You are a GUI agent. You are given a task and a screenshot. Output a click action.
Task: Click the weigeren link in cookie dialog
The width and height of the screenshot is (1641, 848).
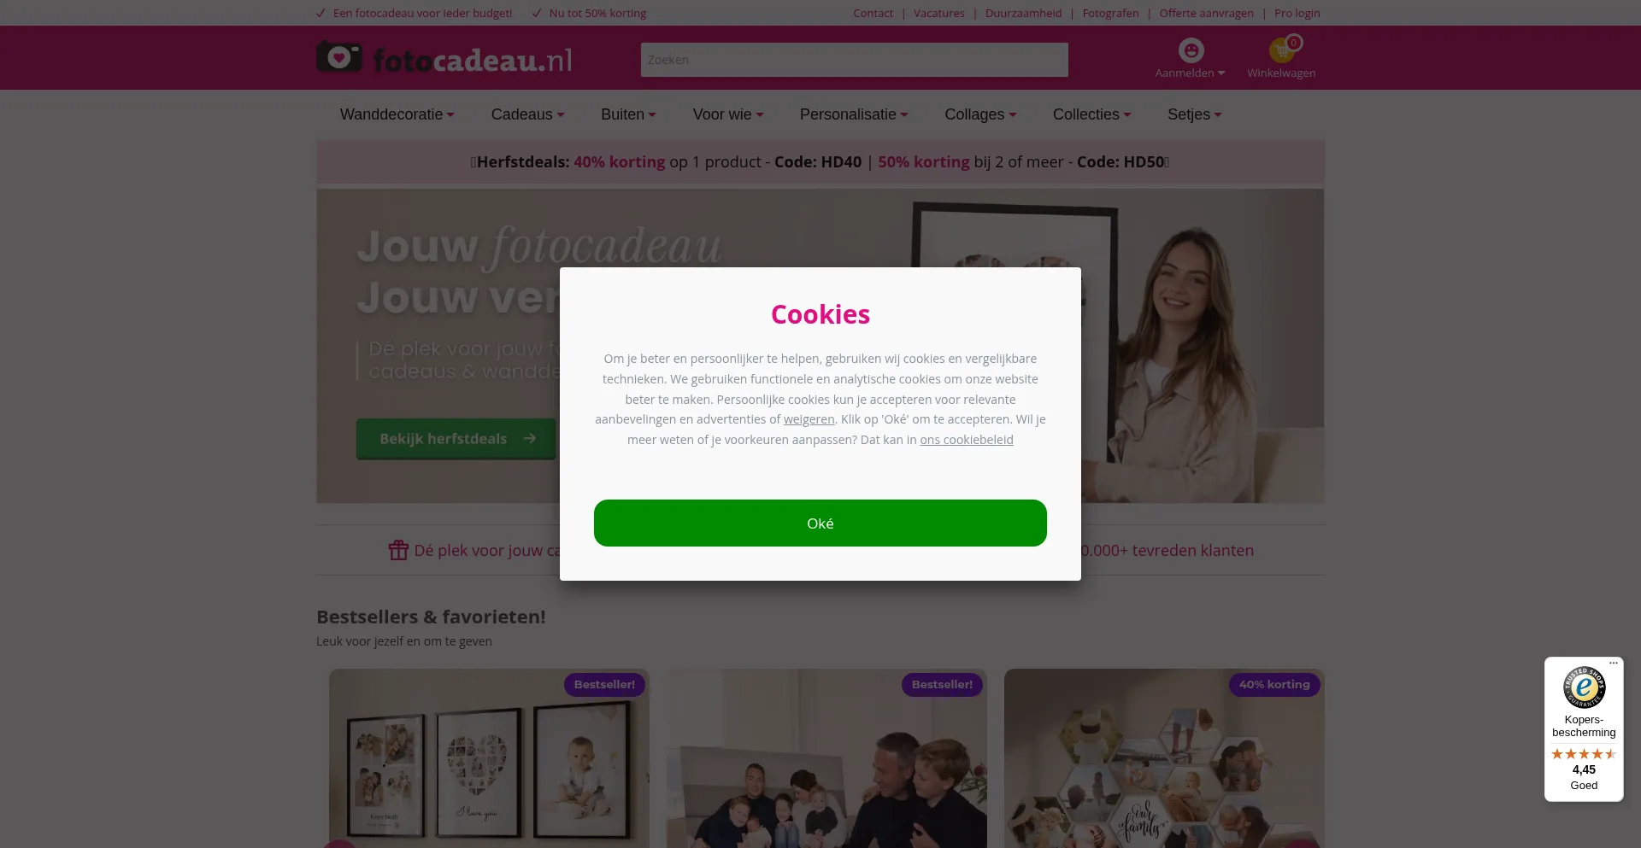[x=809, y=419]
